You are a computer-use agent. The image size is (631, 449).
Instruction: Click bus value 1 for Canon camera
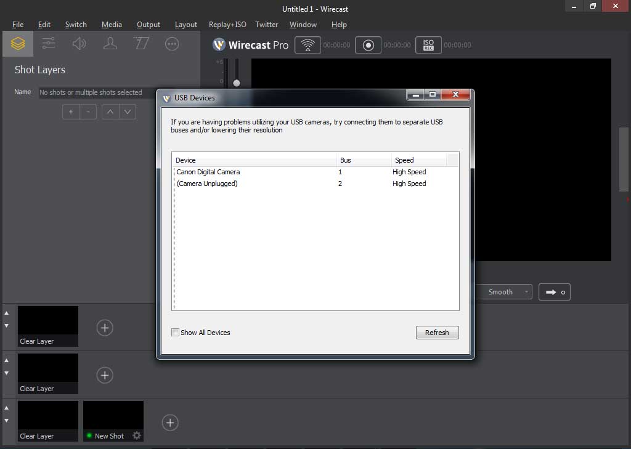(340, 172)
